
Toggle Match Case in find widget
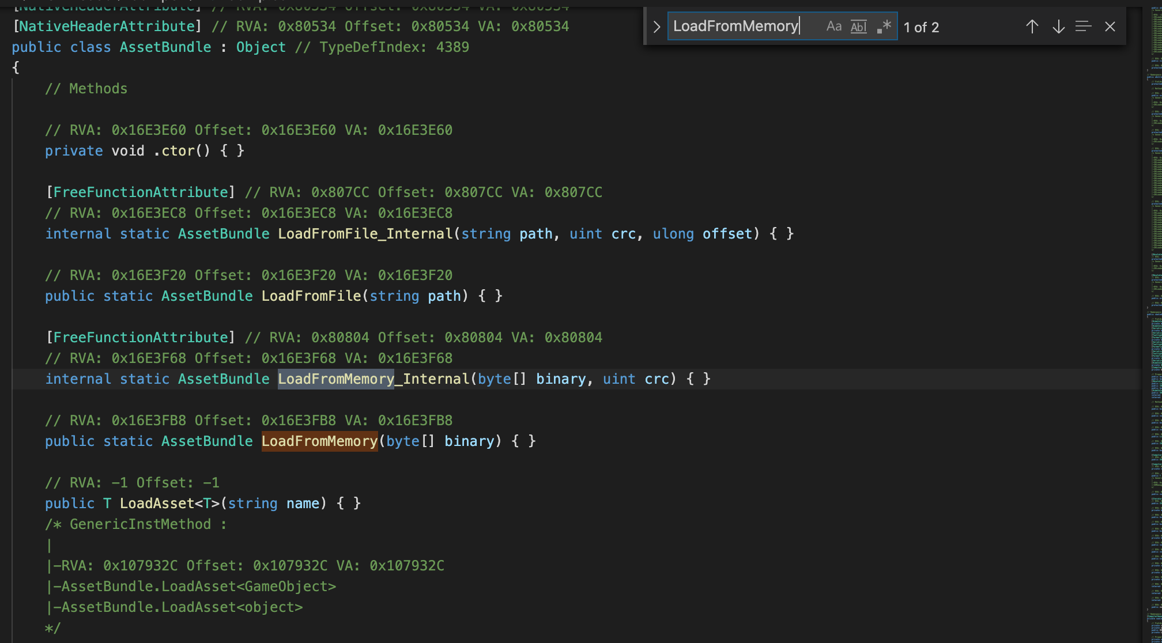(x=833, y=27)
